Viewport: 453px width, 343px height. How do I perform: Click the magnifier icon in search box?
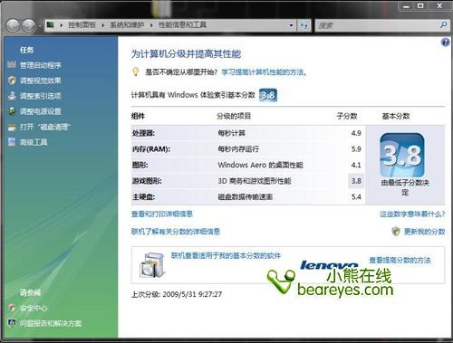(x=443, y=25)
